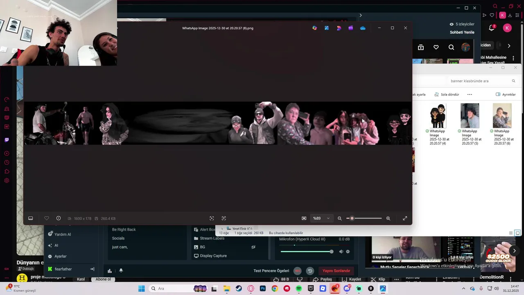Click the fit-to-window icon in Photos
524x295 pixels.
(x=212, y=218)
